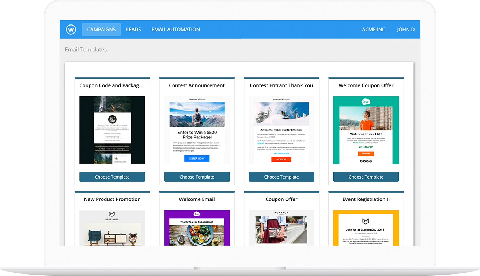The height and width of the screenshot is (276, 480).
Task: Open the Welcome Email template thumbnail
Action: pyautogui.click(x=197, y=228)
